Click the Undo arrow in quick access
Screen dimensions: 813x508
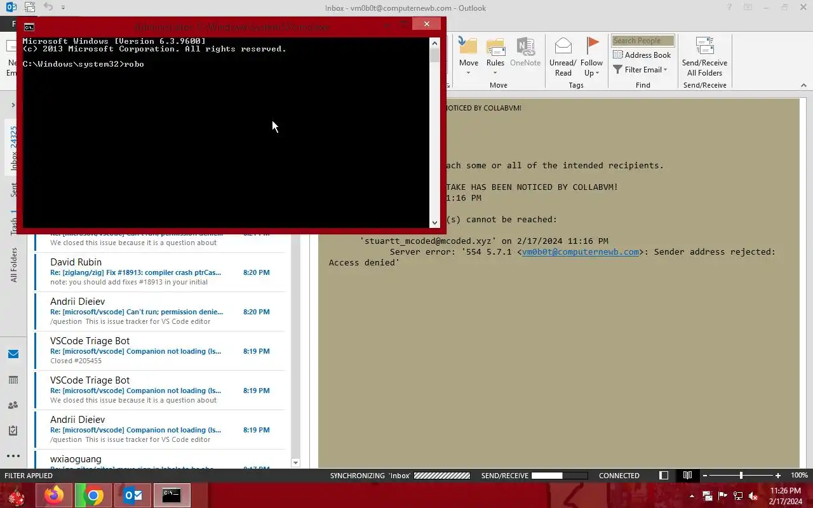(48, 8)
